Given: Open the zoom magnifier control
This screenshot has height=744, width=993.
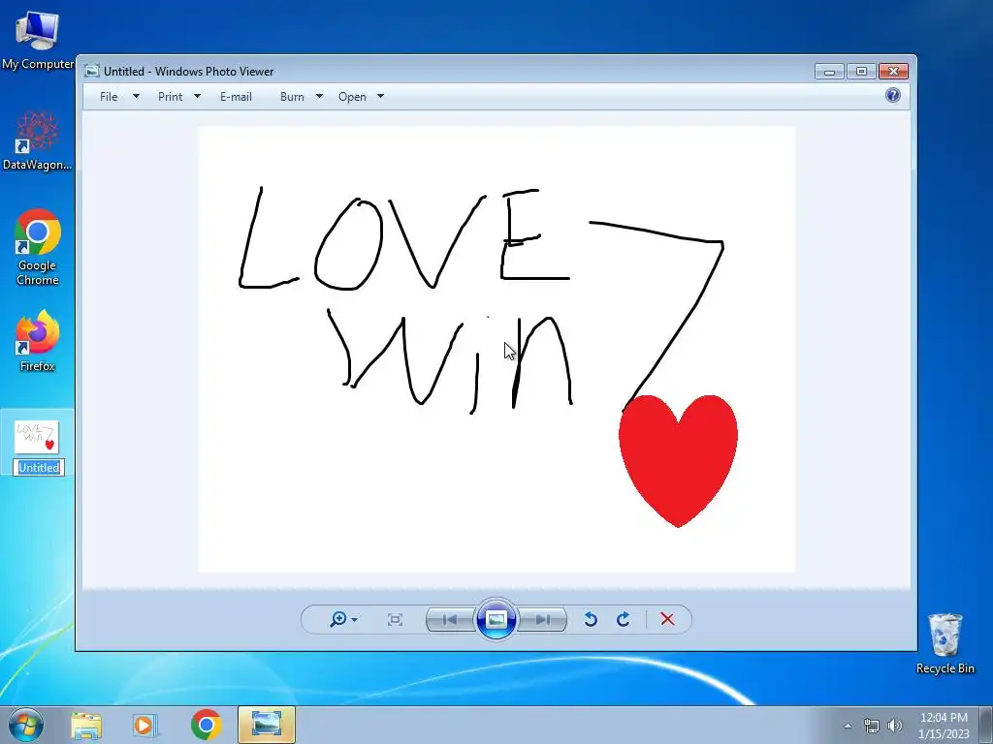Looking at the screenshot, I should click(x=343, y=619).
